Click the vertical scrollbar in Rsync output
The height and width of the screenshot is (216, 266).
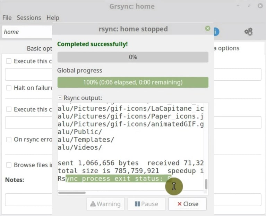(206, 184)
